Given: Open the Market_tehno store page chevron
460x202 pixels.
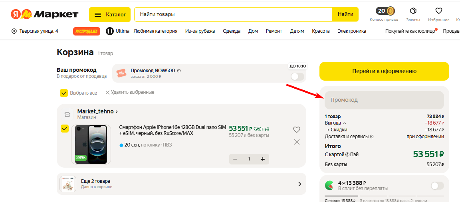Looking at the screenshot, I should [116, 112].
